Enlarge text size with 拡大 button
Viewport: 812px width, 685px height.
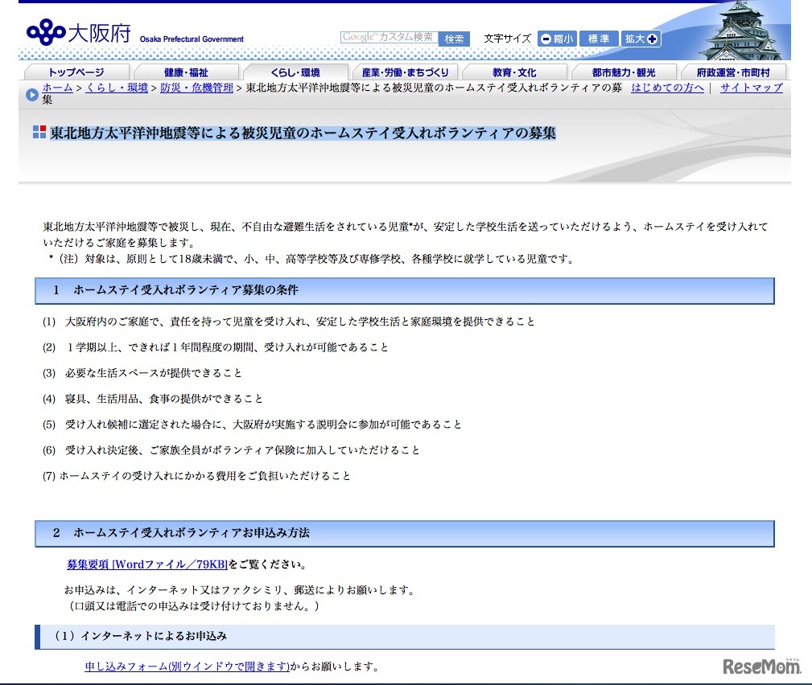(641, 39)
